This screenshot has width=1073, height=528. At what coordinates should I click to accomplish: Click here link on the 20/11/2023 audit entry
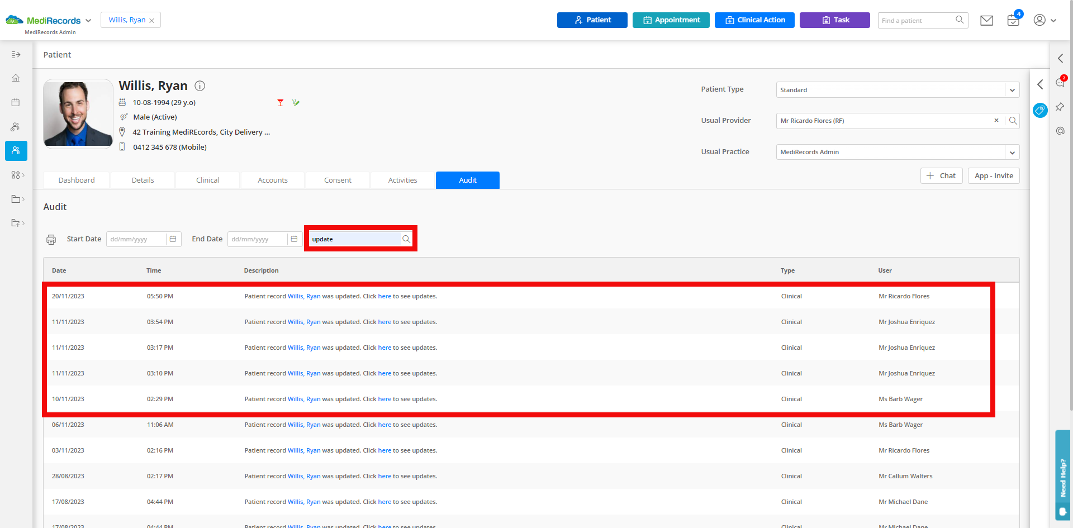(384, 296)
